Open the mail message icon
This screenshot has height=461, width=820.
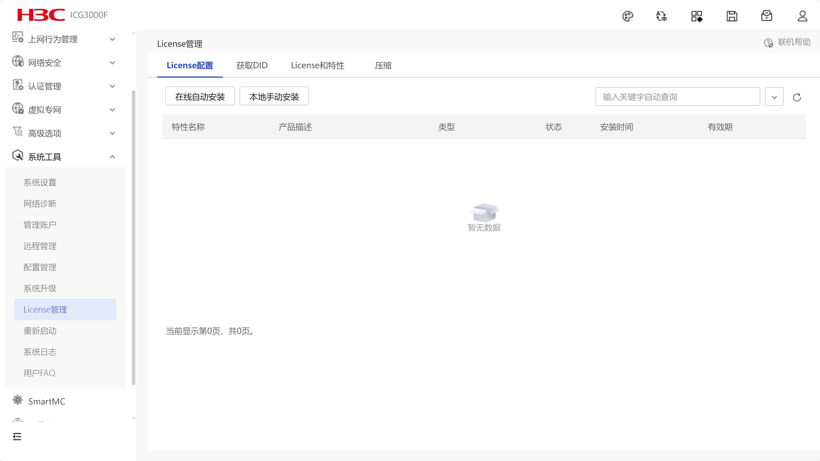tap(766, 16)
